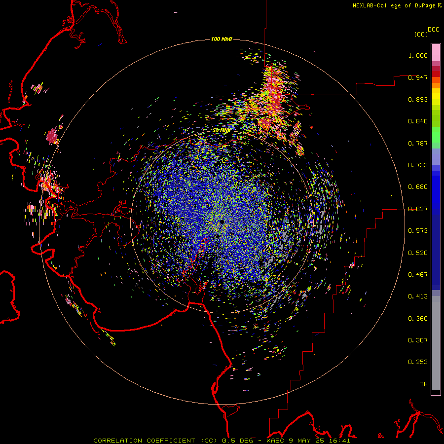Click the DCC product label above the scale
The image size is (444, 444).
click(x=434, y=30)
